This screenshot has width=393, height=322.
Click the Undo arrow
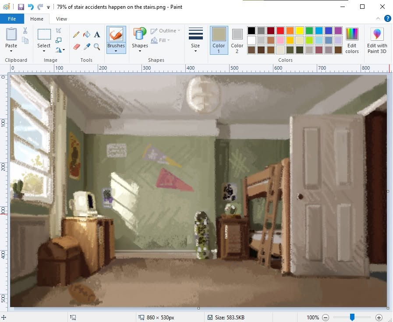pos(31,7)
